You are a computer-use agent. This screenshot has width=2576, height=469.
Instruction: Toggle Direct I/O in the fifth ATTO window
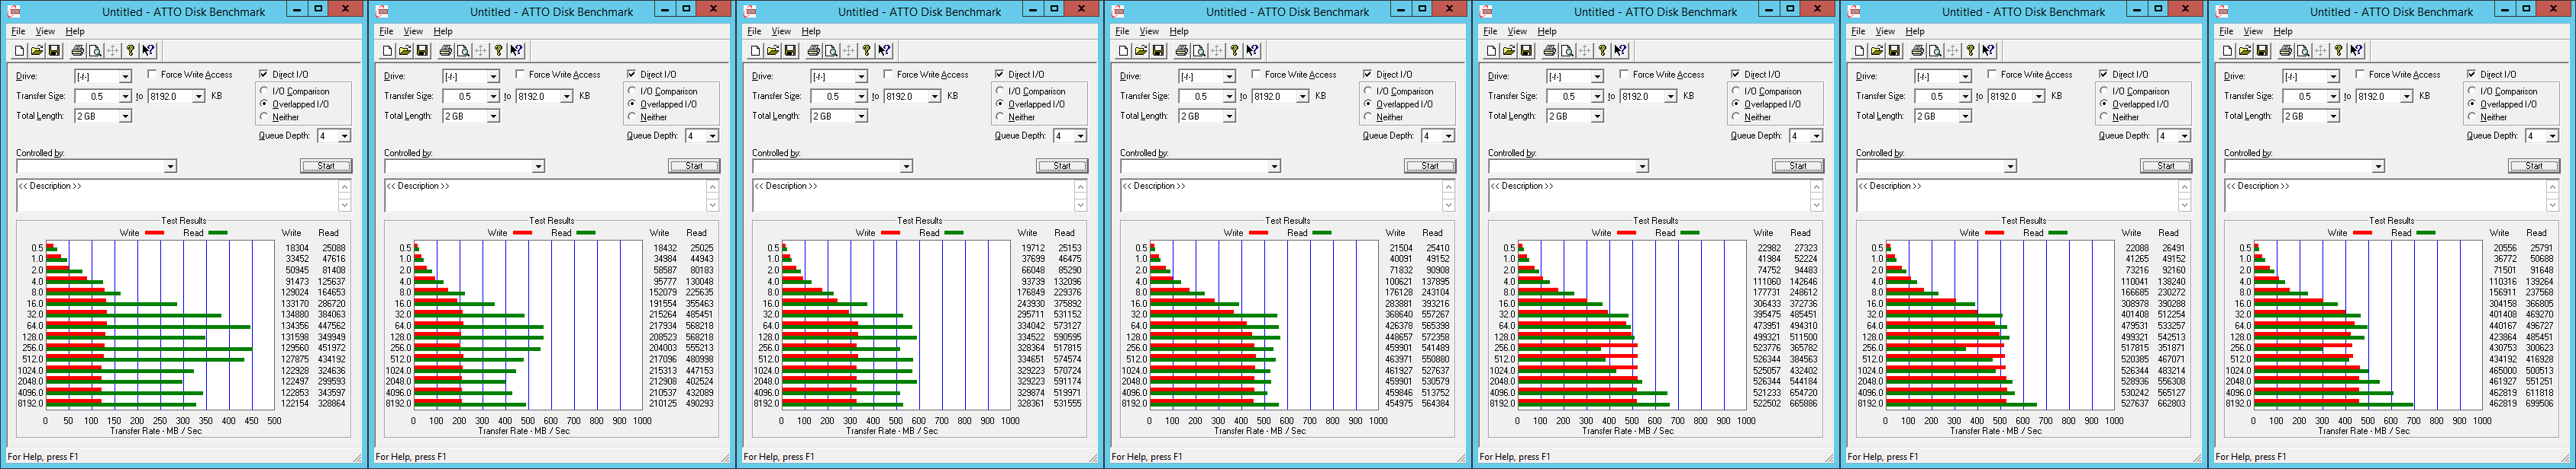(x=1735, y=74)
